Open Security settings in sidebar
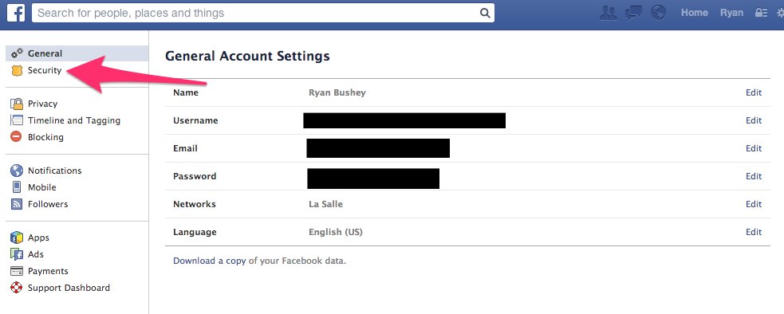Image resolution: width=784 pixels, height=314 pixels. 45,70
